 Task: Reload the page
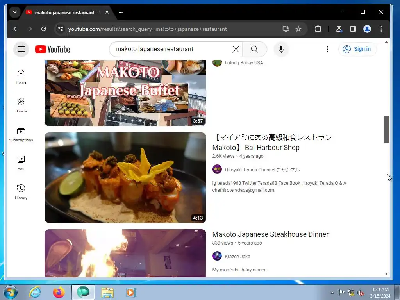[44, 29]
